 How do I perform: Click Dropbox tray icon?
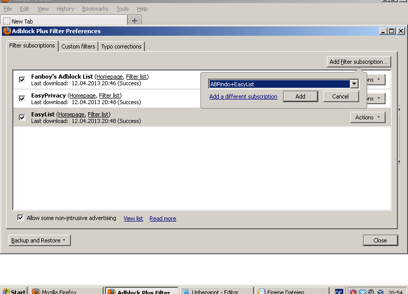point(362,292)
